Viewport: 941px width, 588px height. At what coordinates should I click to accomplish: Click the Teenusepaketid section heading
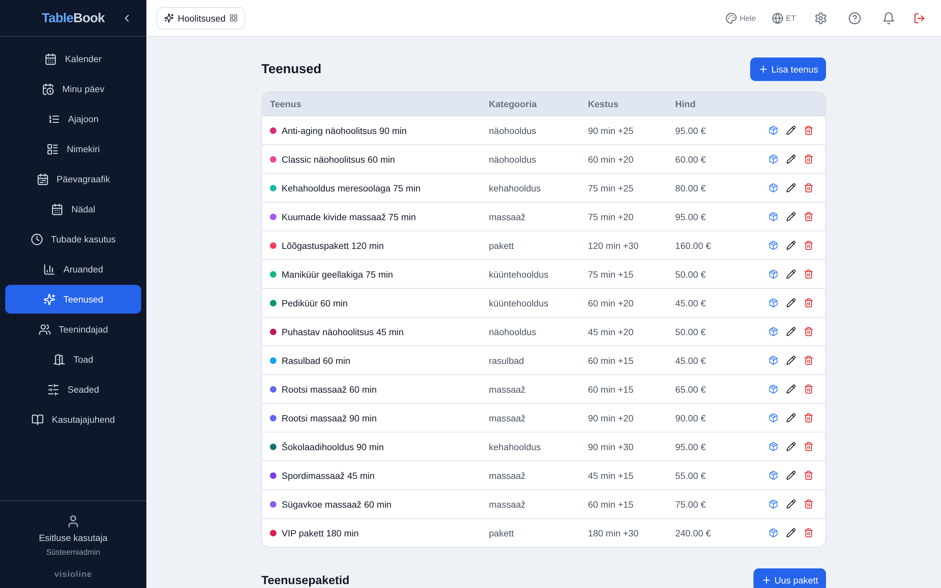coord(305,580)
